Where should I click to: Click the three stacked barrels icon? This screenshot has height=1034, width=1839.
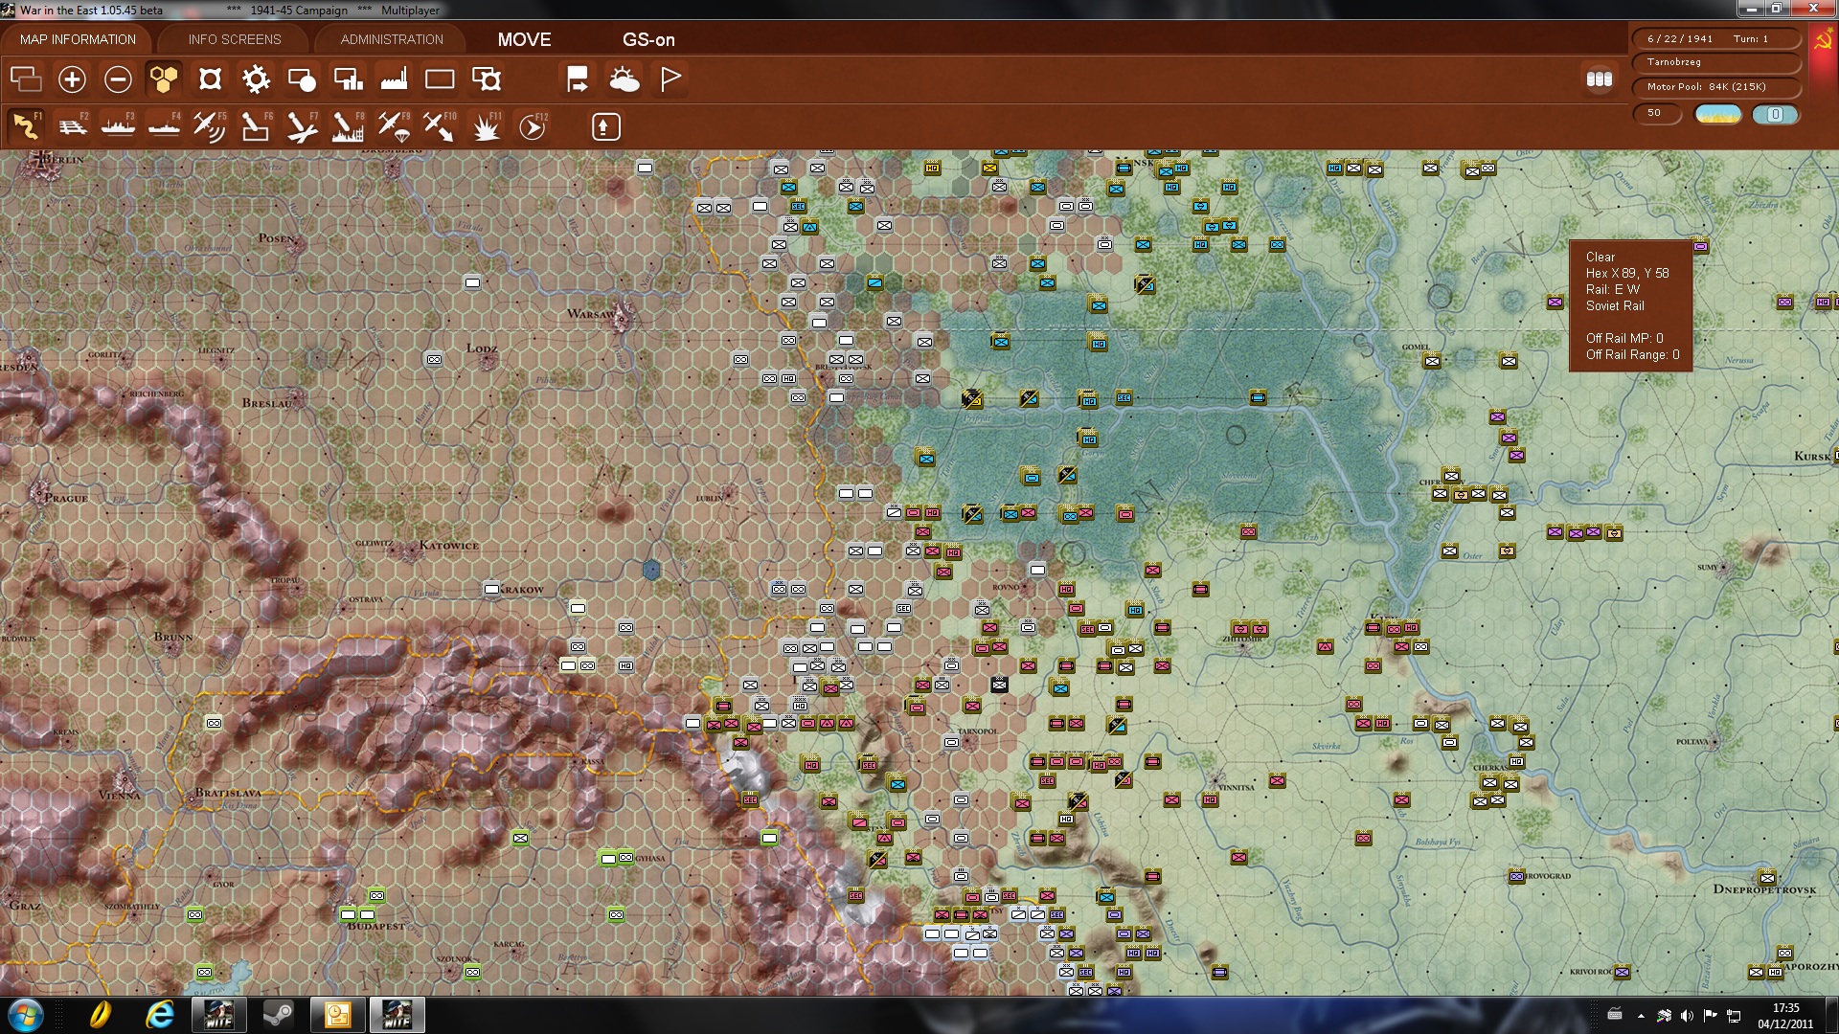click(1599, 79)
